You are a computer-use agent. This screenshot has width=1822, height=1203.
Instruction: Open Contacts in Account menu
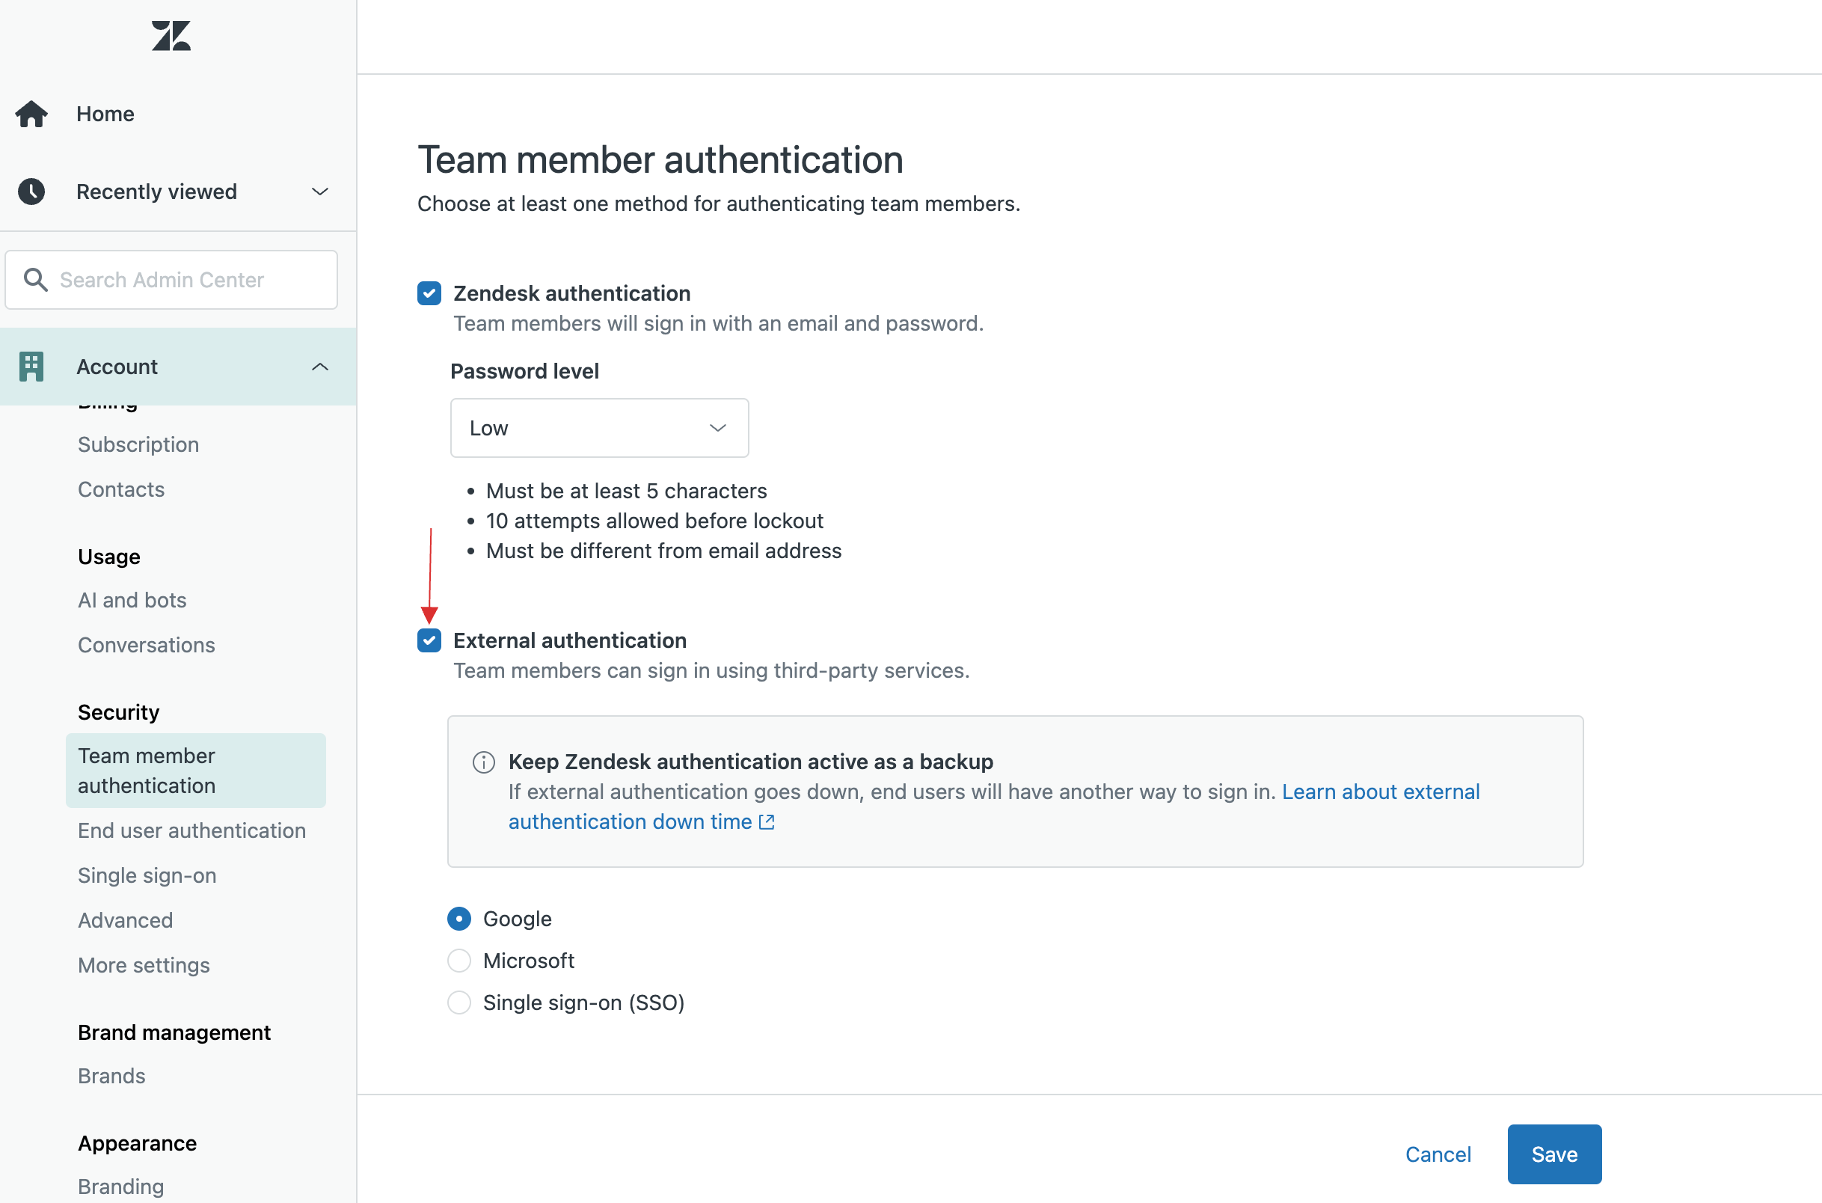pos(121,489)
